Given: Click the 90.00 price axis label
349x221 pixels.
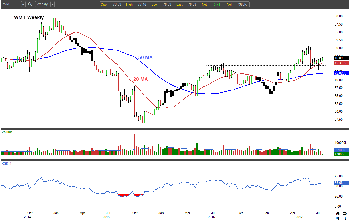Looking at the screenshot, I should (339, 16).
